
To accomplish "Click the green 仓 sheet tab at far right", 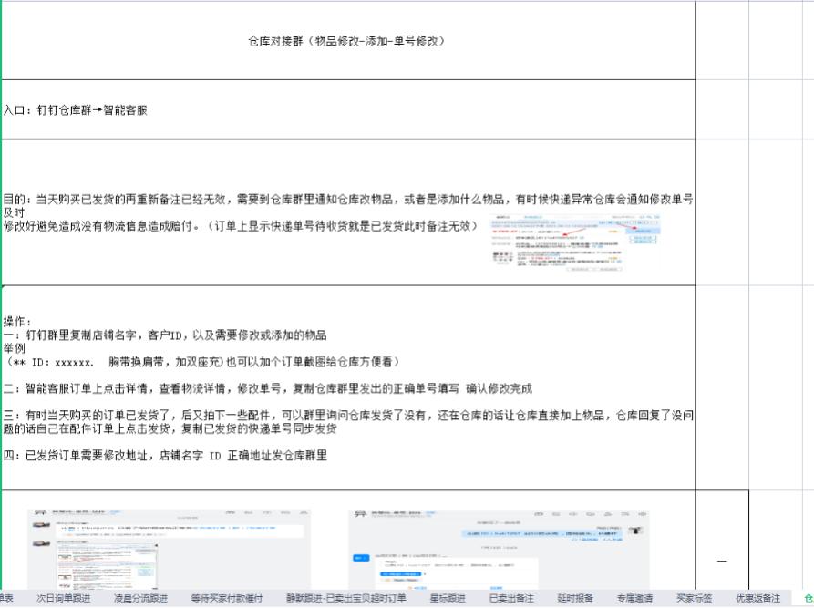I will pyautogui.click(x=806, y=599).
